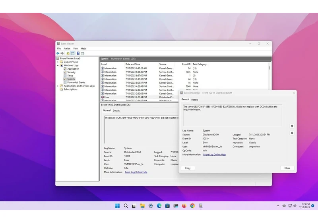Expand the Custom Views tree node
318x223 pixels.
pyautogui.click(x=58, y=62)
